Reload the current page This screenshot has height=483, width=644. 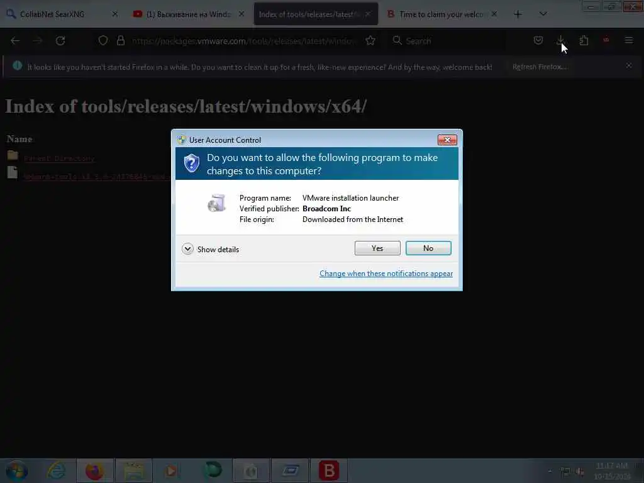pos(60,41)
